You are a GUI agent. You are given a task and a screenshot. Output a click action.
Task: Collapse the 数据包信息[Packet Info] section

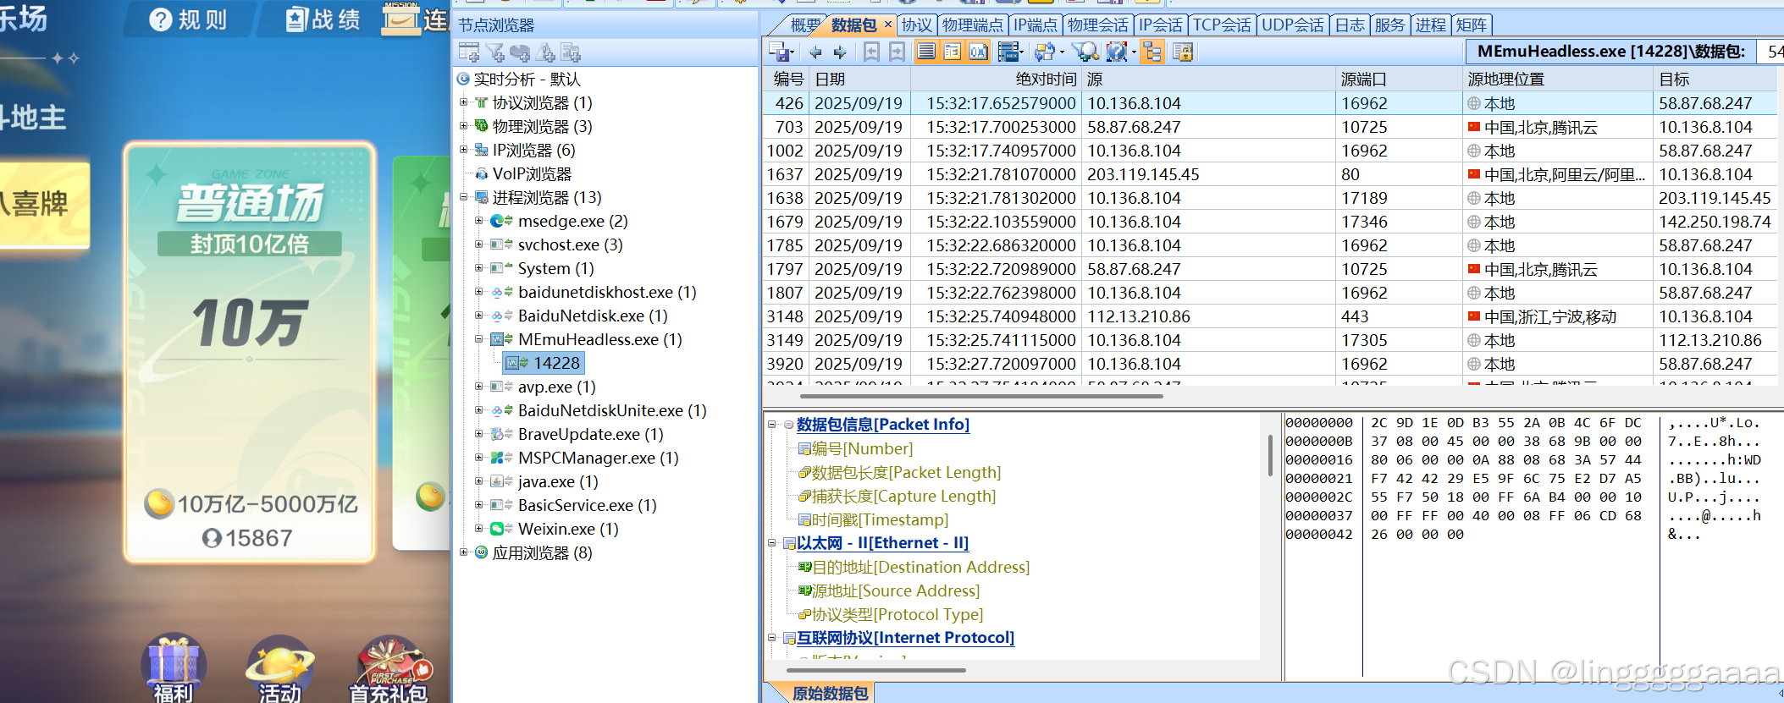772,425
